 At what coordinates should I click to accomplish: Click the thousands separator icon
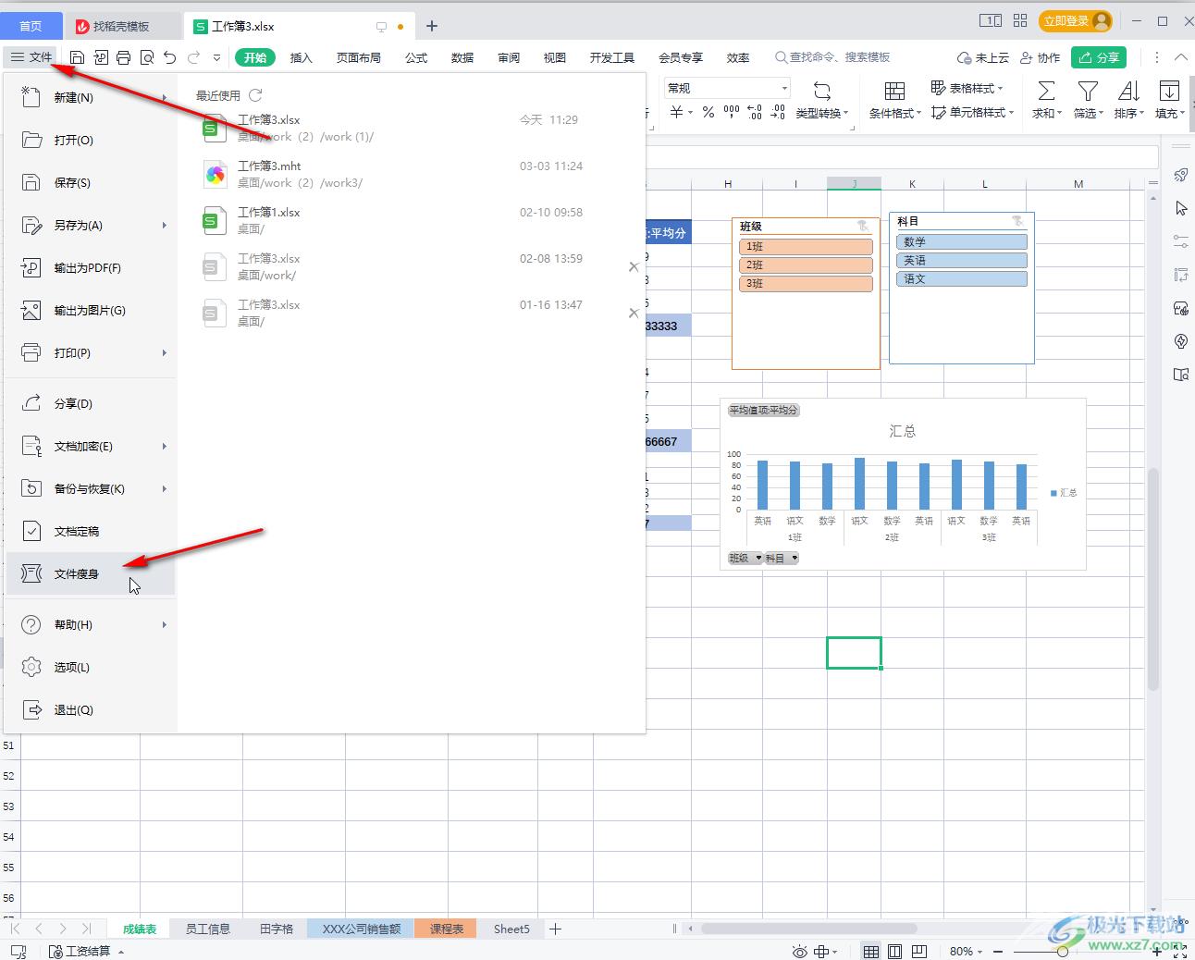731,112
